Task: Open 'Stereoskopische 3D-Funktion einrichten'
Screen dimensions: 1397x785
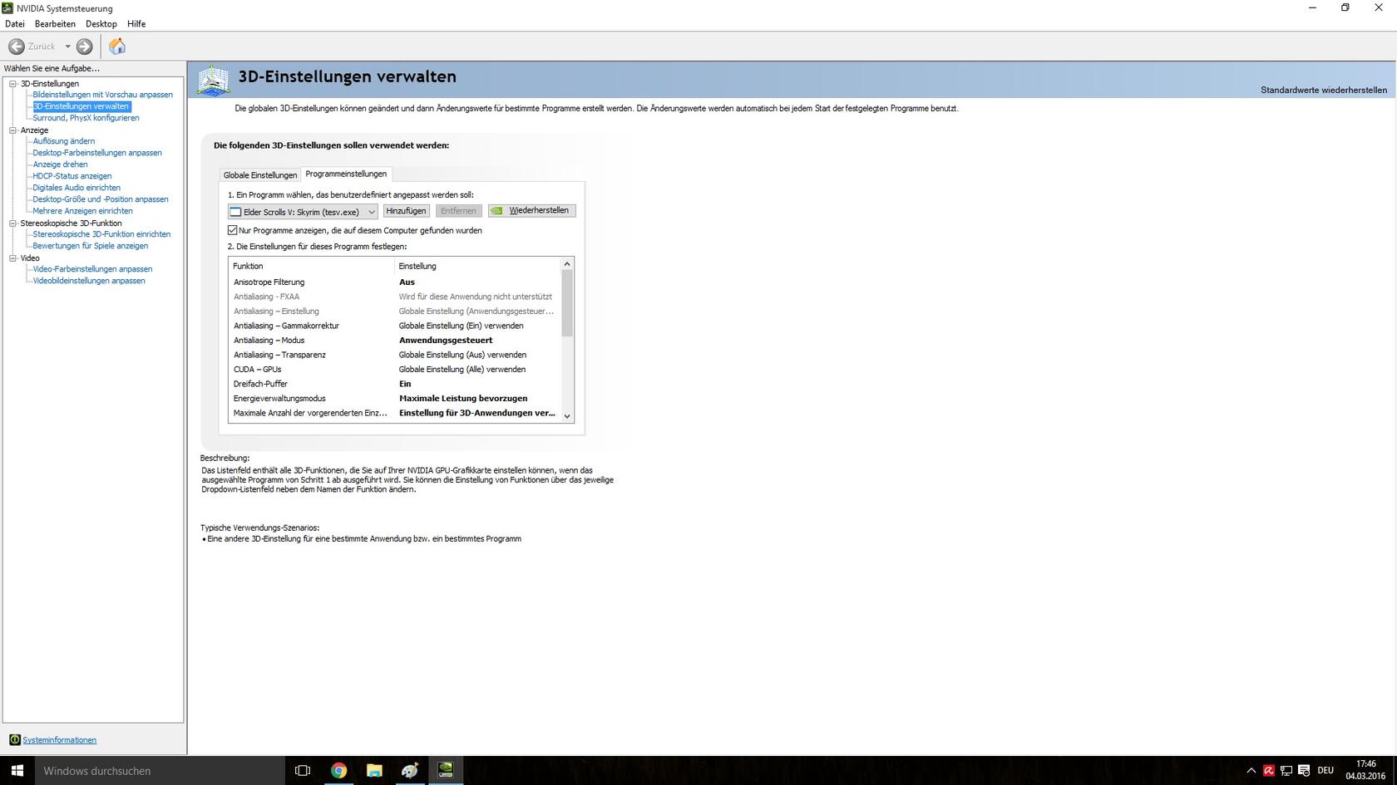Action: pyautogui.click(x=101, y=234)
